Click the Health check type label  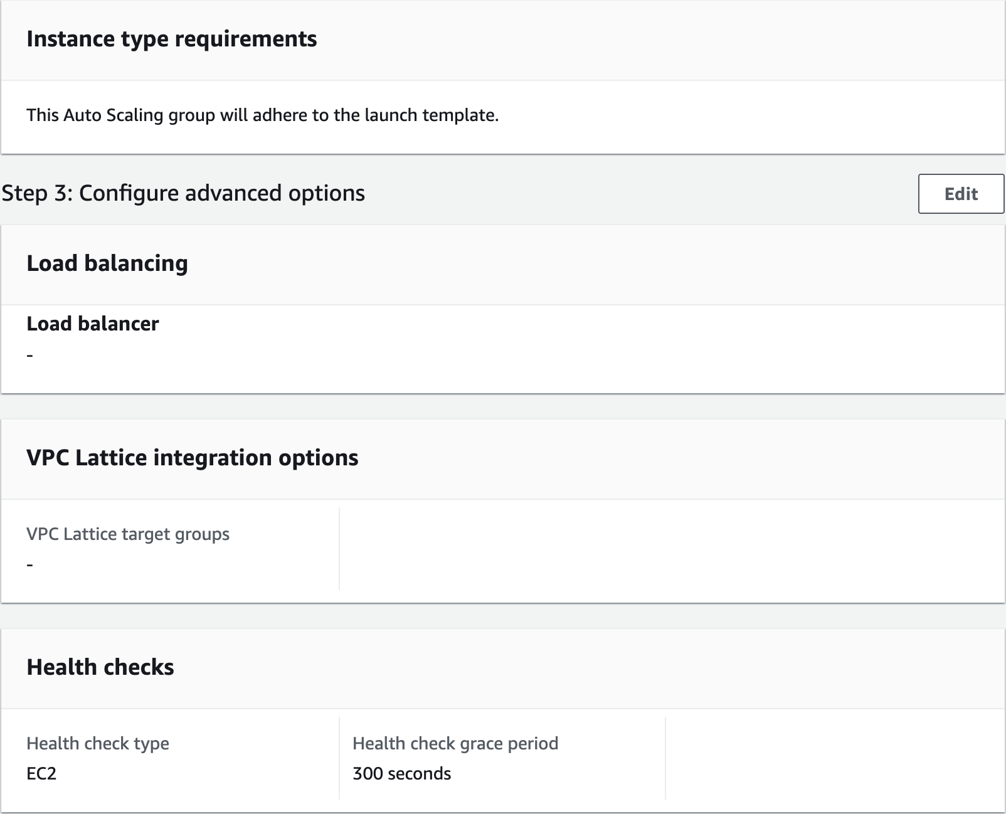tap(98, 744)
